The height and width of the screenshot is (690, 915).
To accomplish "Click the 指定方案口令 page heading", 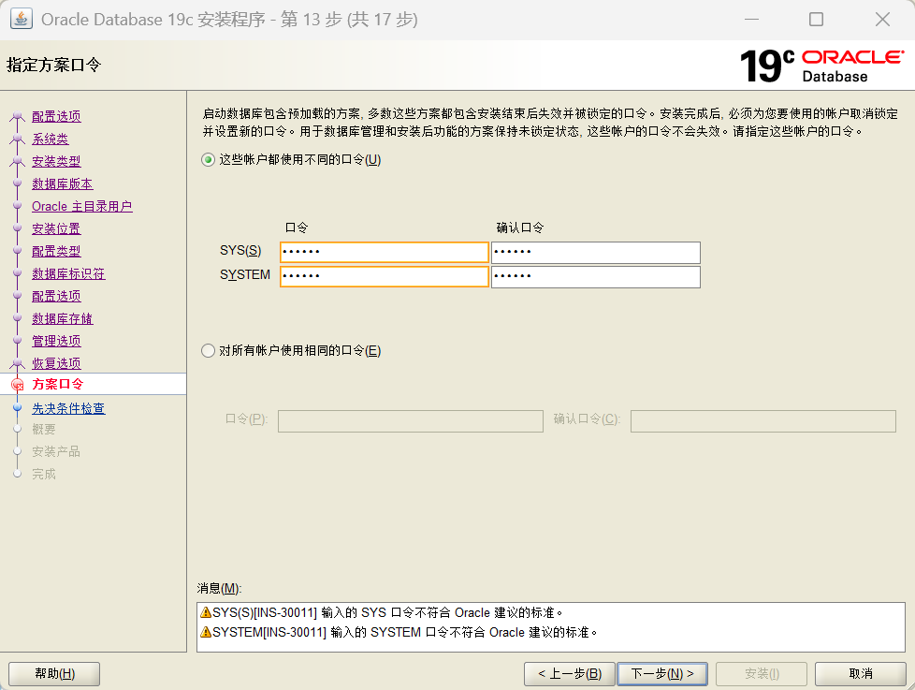I will pos(53,65).
